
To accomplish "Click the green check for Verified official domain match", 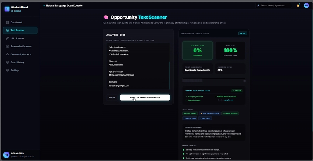I will tap(183, 149).
